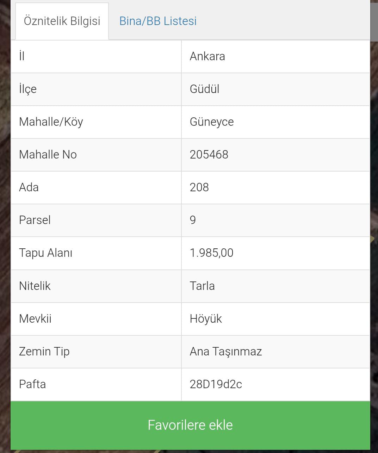This screenshot has height=453, width=378.
Task: Select the Nitelik value Tarla
Action: 275,286
